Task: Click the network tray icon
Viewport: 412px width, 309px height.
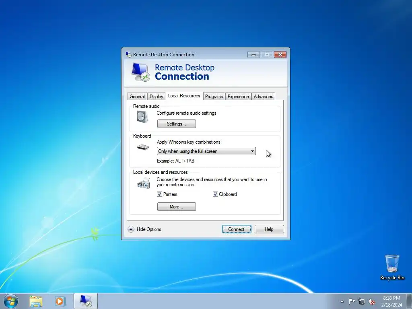Action: (362, 301)
